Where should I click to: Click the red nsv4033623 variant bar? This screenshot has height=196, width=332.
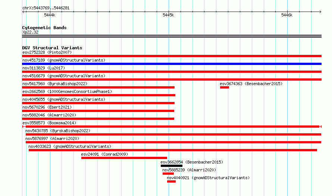(x=173, y=150)
